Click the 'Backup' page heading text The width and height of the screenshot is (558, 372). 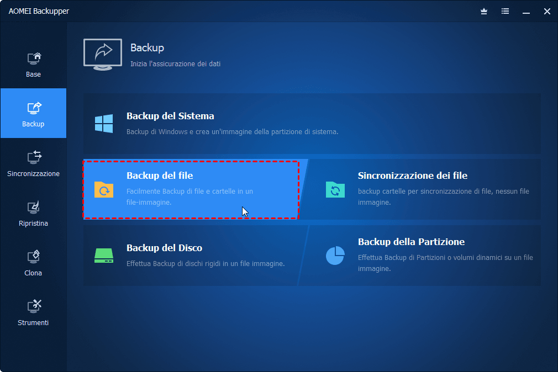coord(147,47)
